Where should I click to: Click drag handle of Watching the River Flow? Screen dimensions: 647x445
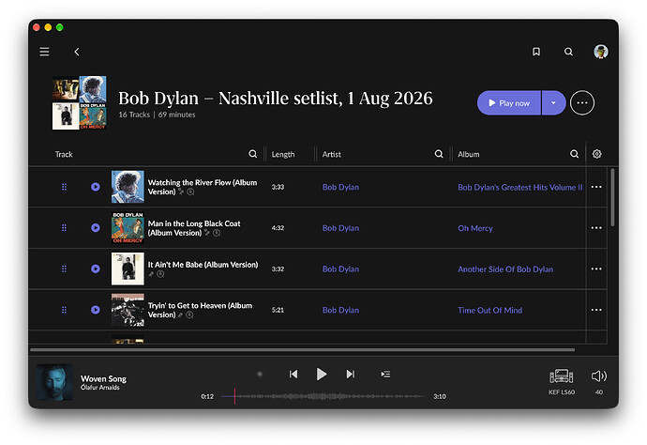(64, 187)
